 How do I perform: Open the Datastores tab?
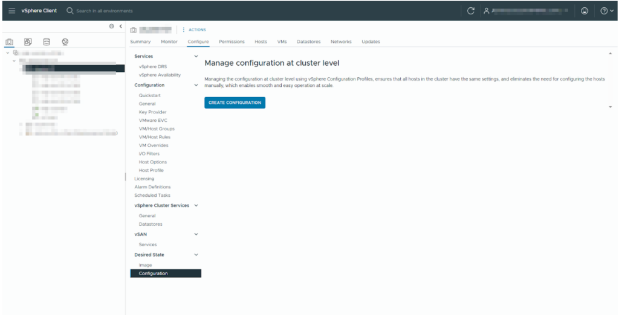(309, 42)
